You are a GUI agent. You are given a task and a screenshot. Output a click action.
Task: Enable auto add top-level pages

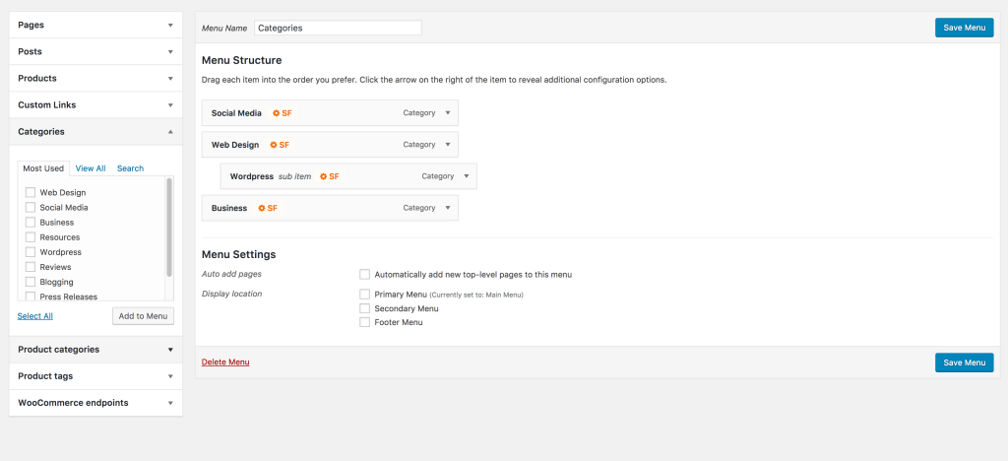(x=364, y=275)
